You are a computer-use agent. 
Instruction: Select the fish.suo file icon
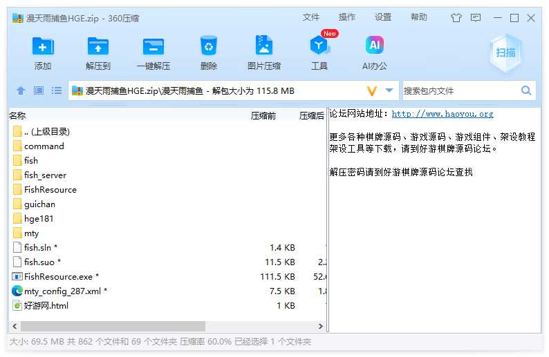pyautogui.click(x=17, y=262)
